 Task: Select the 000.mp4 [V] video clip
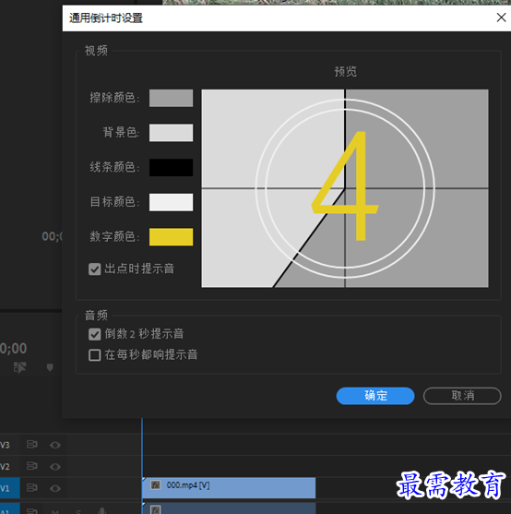[229, 488]
